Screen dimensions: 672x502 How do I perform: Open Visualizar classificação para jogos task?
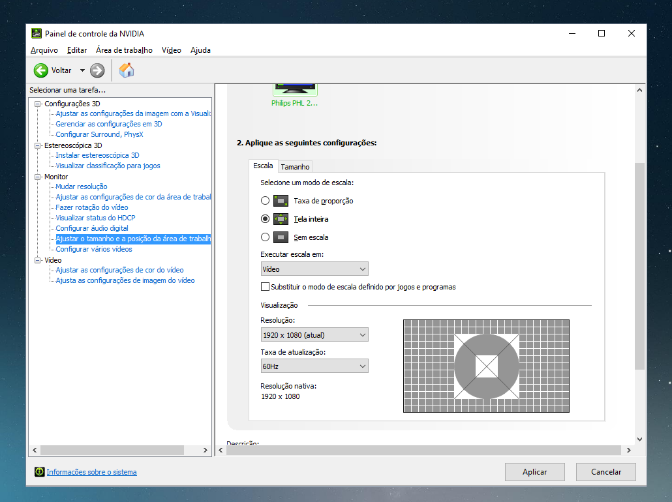tap(108, 166)
